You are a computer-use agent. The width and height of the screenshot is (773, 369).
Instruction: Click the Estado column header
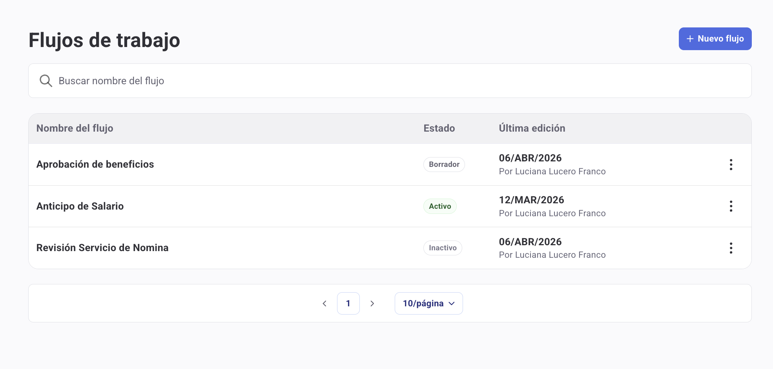(x=439, y=128)
